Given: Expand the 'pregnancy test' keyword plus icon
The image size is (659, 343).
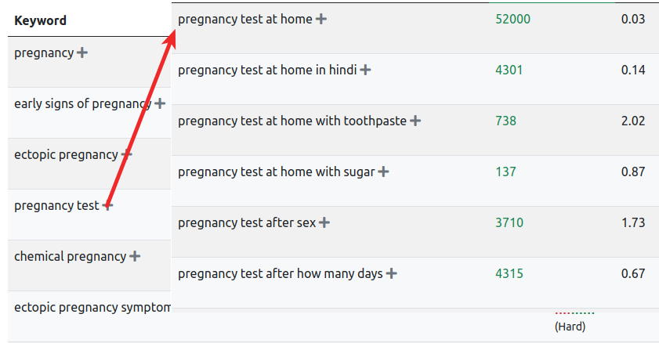Looking at the screenshot, I should pyautogui.click(x=108, y=205).
